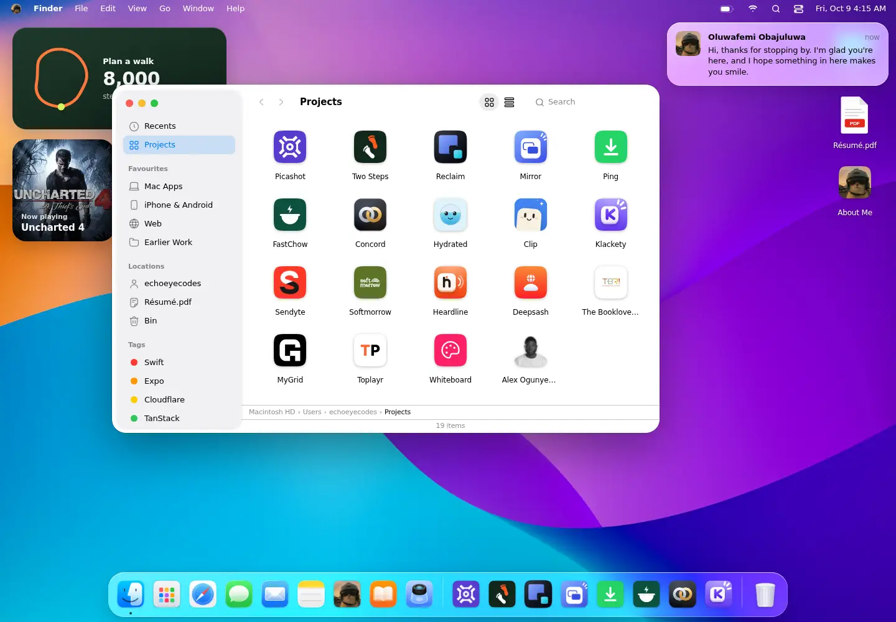
Task: Open Bin in the sidebar Locations
Action: click(179, 321)
